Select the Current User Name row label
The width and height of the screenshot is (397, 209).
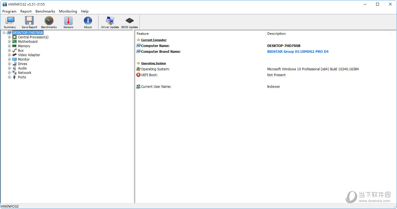tap(156, 86)
